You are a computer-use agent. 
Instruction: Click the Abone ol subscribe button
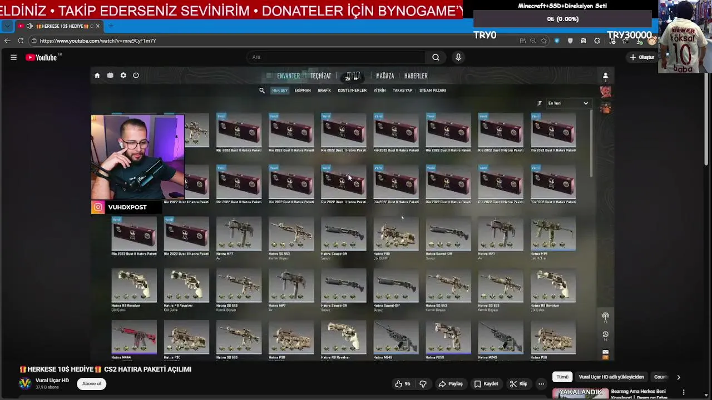[x=91, y=384]
